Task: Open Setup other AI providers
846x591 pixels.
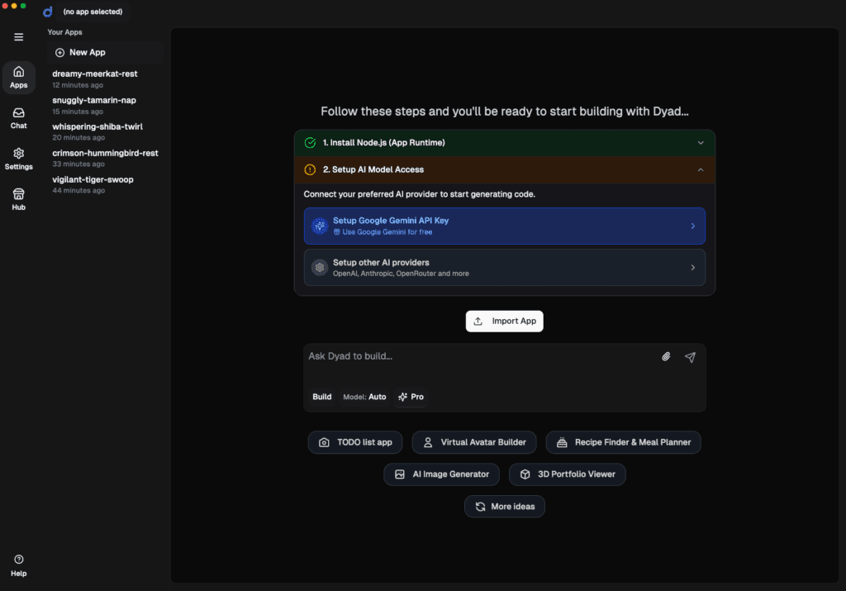Action: point(505,267)
